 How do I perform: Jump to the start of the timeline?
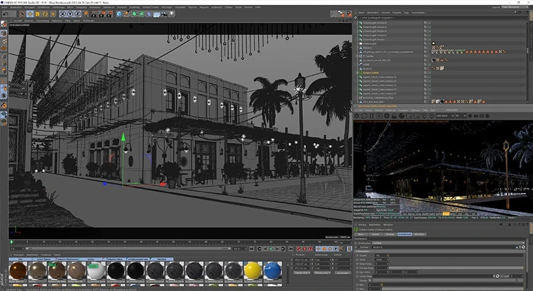coord(251,249)
